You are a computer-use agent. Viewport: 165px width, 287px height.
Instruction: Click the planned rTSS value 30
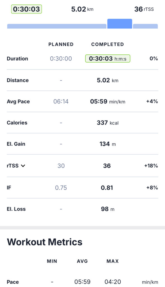(x=61, y=166)
